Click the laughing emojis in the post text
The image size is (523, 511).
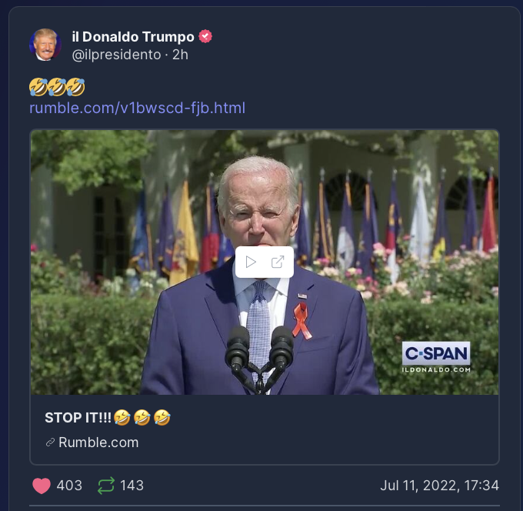coord(57,87)
